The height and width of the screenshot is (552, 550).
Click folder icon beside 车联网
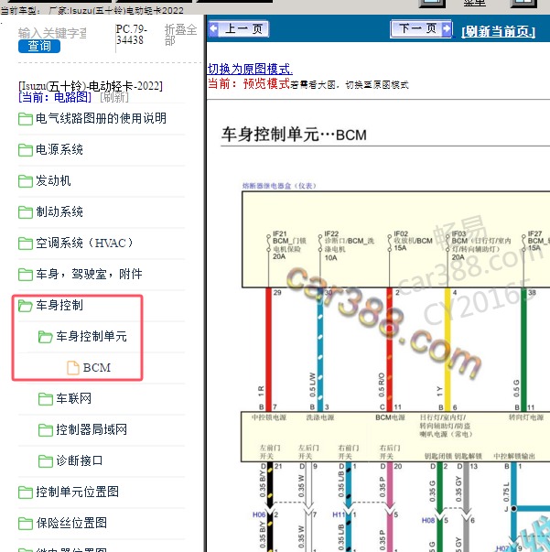tap(46, 399)
